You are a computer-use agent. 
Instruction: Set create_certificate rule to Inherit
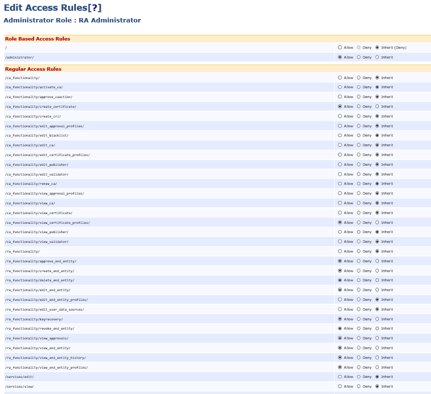377,106
